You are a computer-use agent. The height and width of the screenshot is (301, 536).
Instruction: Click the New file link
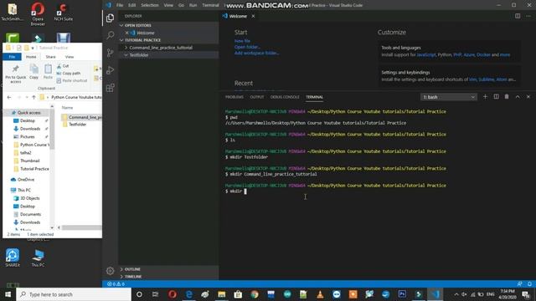[x=242, y=41]
